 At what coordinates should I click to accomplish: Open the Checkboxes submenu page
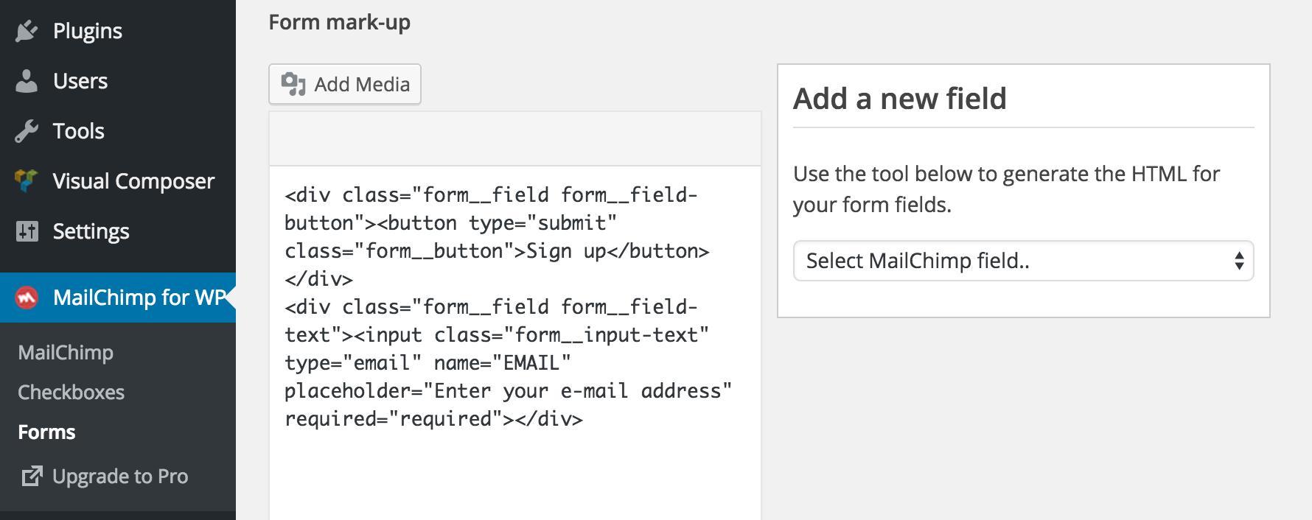71,393
